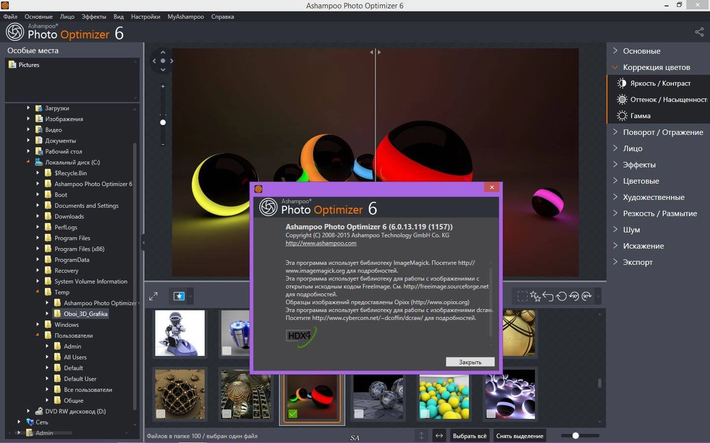Tick checkbox on blue batteries thumbnail
The image size is (710, 443).
click(226, 350)
